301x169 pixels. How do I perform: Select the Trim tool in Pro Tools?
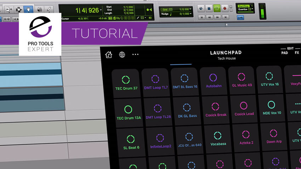click(8, 9)
